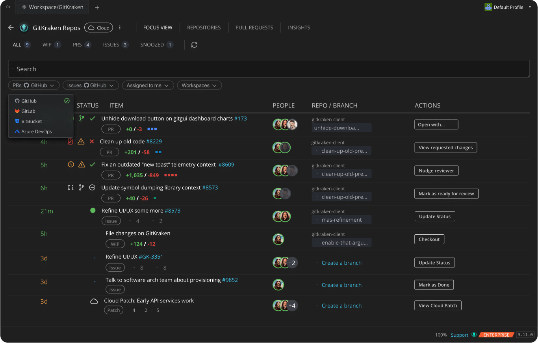Viewport: 538px width, 343px height.
Task: Open the three-dot menu next to Cloud
Action: click(120, 28)
